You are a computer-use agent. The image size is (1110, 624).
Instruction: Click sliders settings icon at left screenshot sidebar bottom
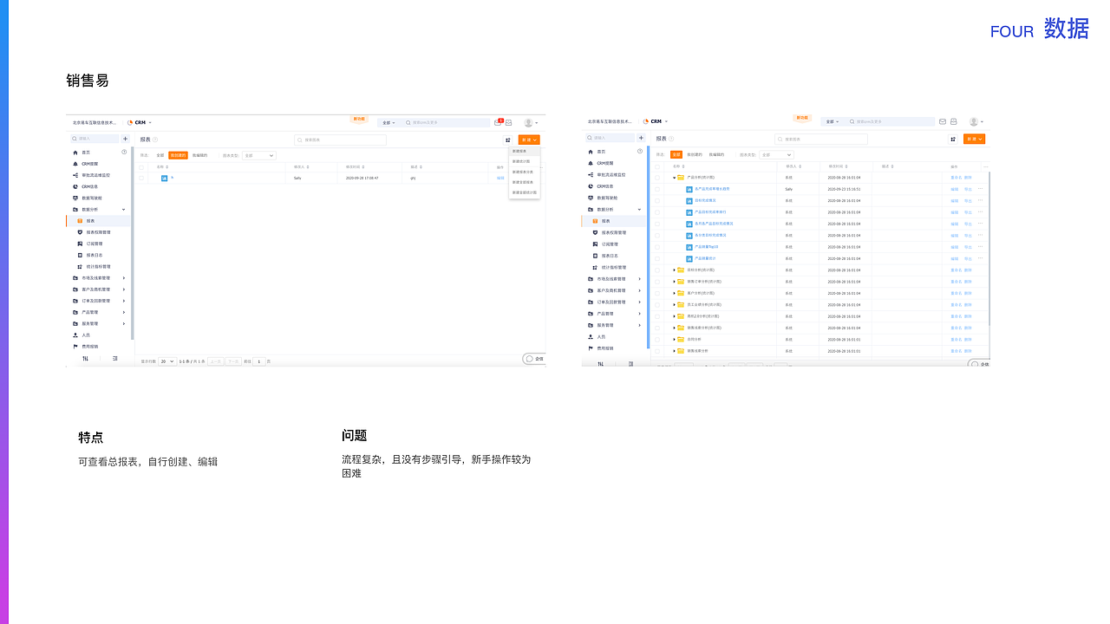pos(85,358)
